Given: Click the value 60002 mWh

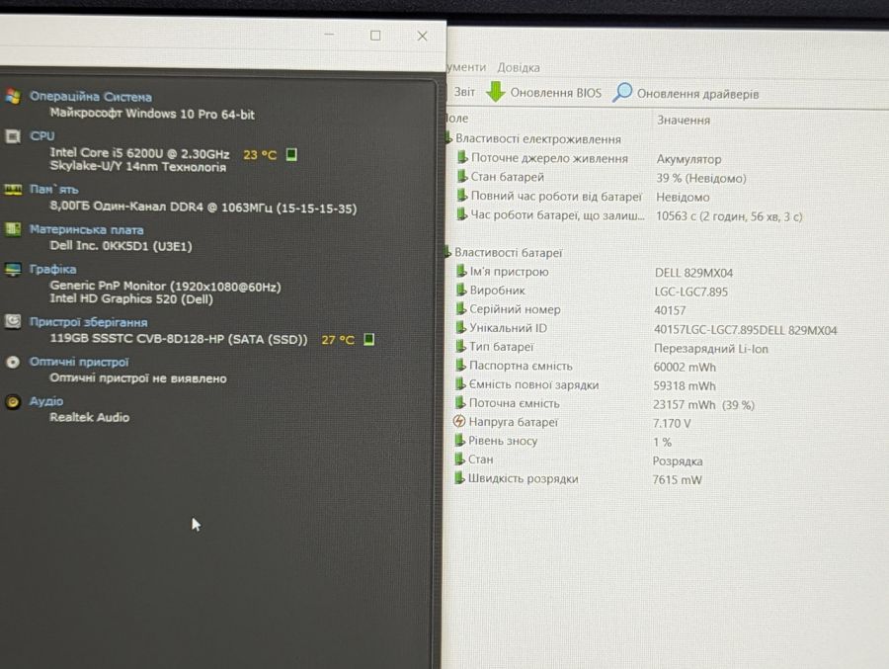Looking at the screenshot, I should tap(685, 368).
